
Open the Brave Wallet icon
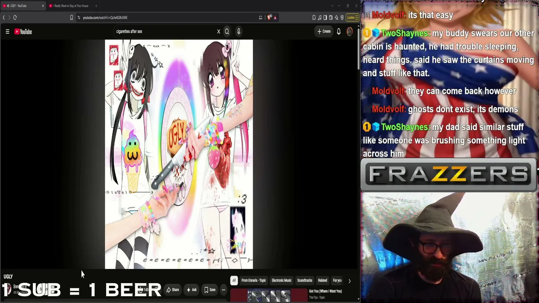pos(331,18)
